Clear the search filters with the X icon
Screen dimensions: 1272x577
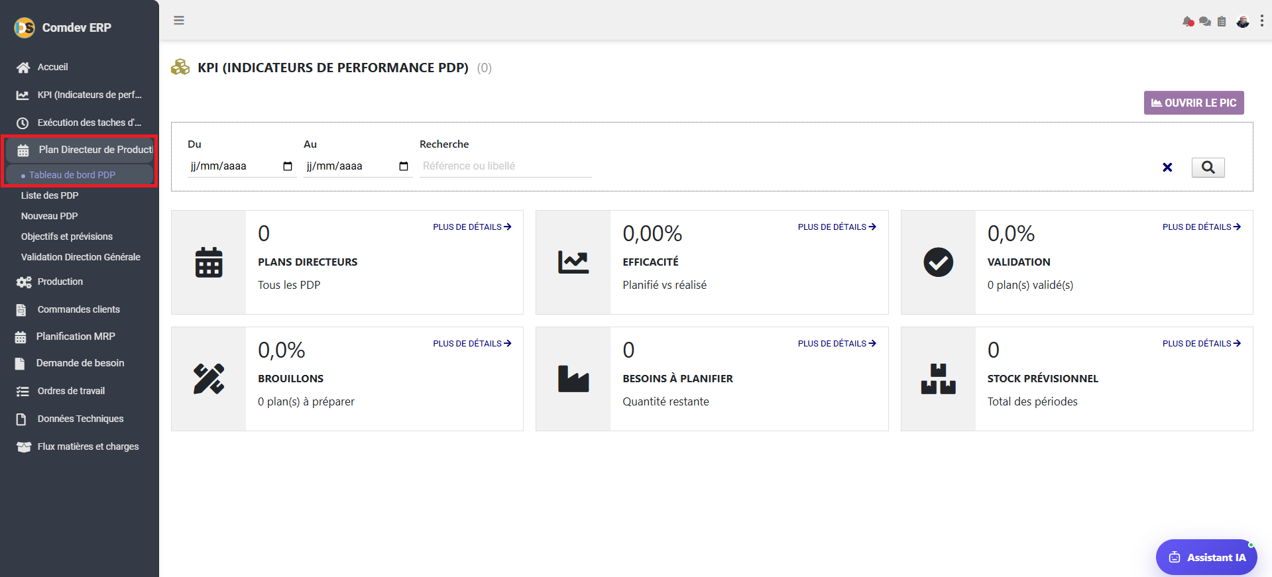(1167, 168)
